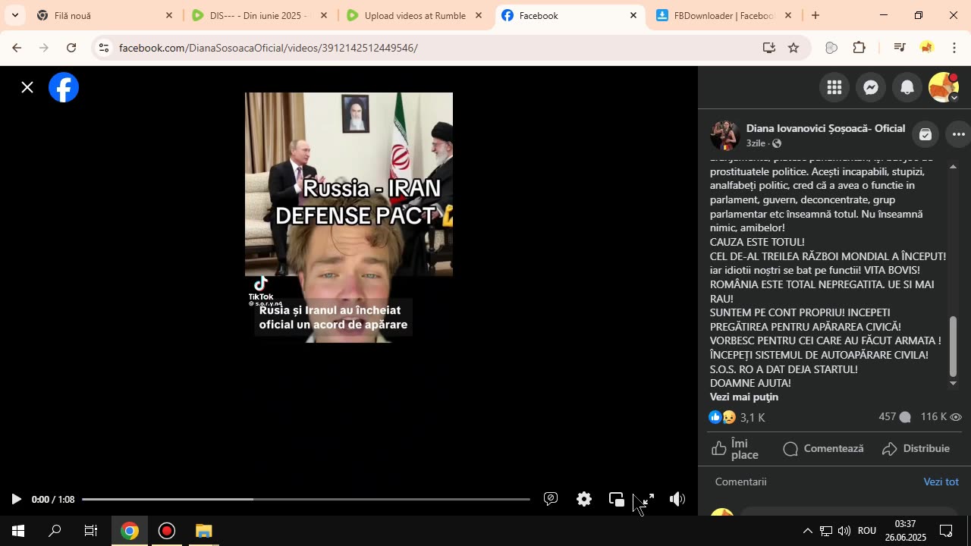This screenshot has height=546, width=971.
Task: Open Windows taskbar search
Action: tap(55, 531)
